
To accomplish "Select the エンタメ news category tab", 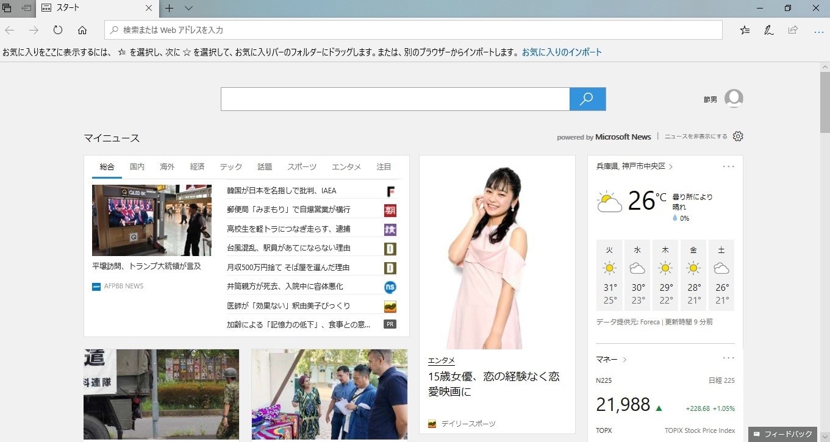I will pyautogui.click(x=346, y=166).
